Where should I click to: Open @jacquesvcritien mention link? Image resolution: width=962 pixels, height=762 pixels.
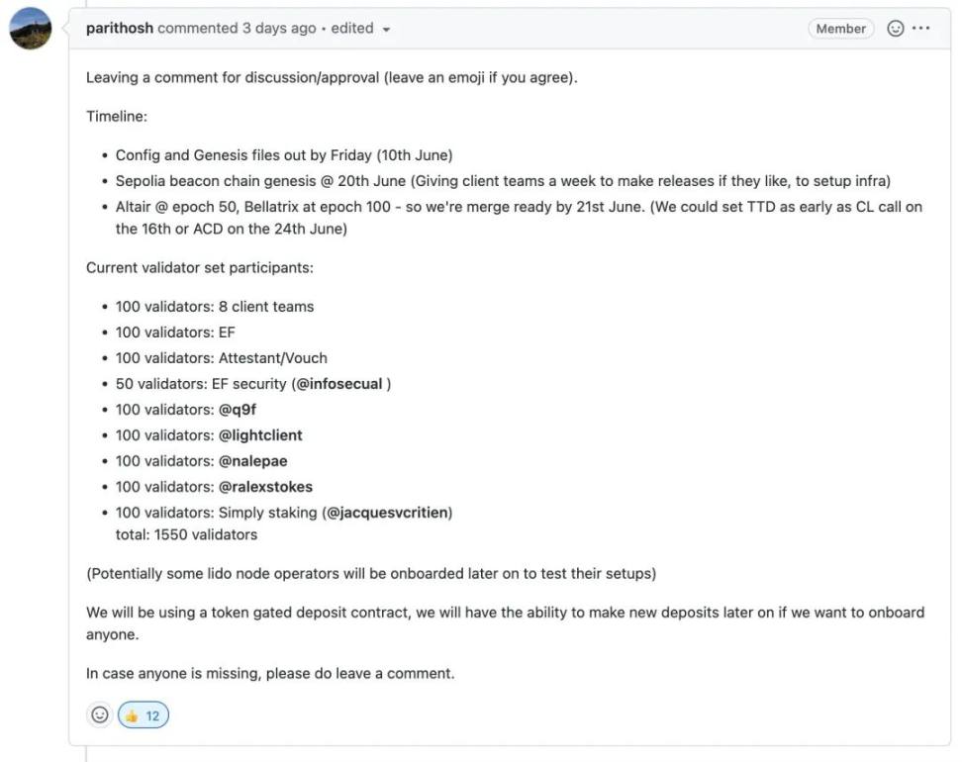388,513
